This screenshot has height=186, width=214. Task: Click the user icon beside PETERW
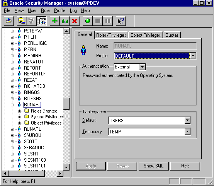(19, 31)
